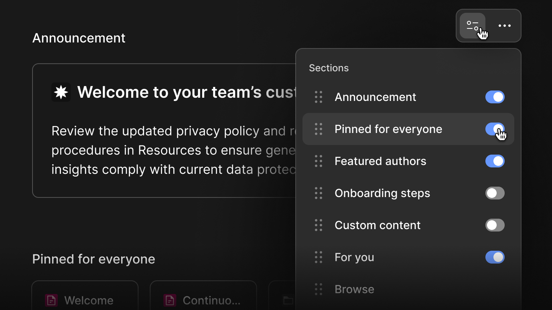Open the three-dot more options menu
The height and width of the screenshot is (310, 552).
coord(504,26)
